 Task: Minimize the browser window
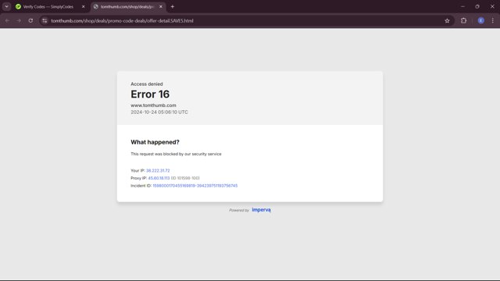462,6
